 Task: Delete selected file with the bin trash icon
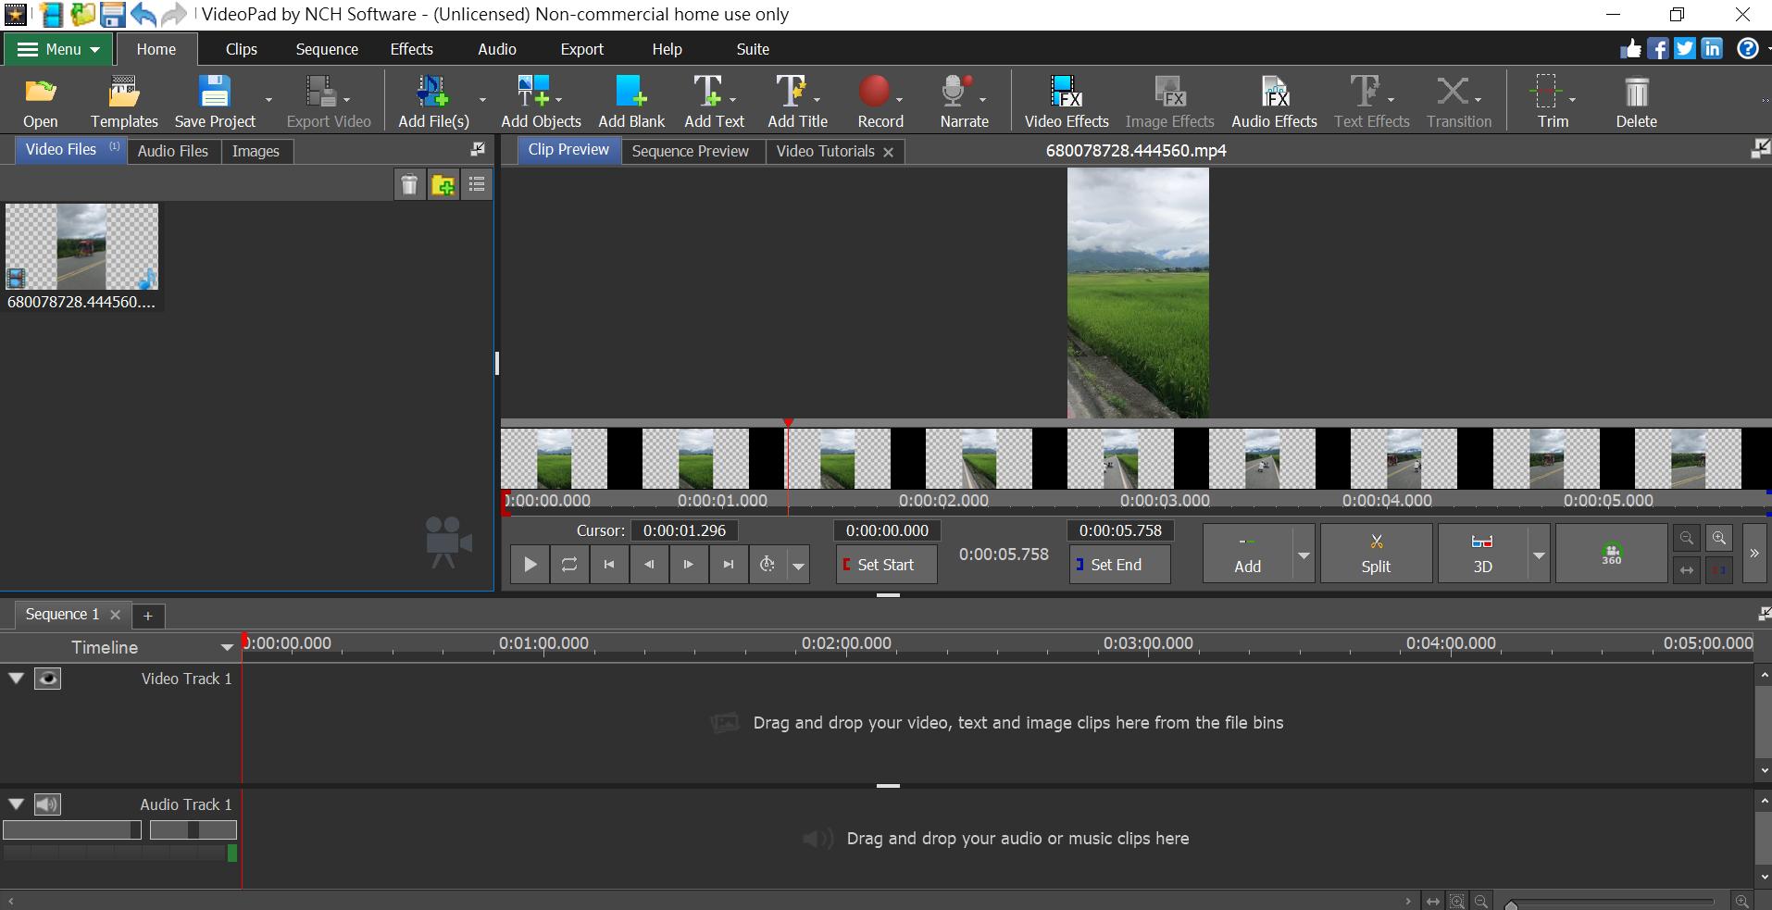click(x=409, y=185)
